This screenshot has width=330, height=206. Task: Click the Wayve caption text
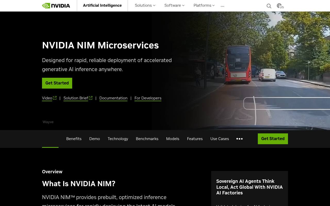click(x=48, y=122)
